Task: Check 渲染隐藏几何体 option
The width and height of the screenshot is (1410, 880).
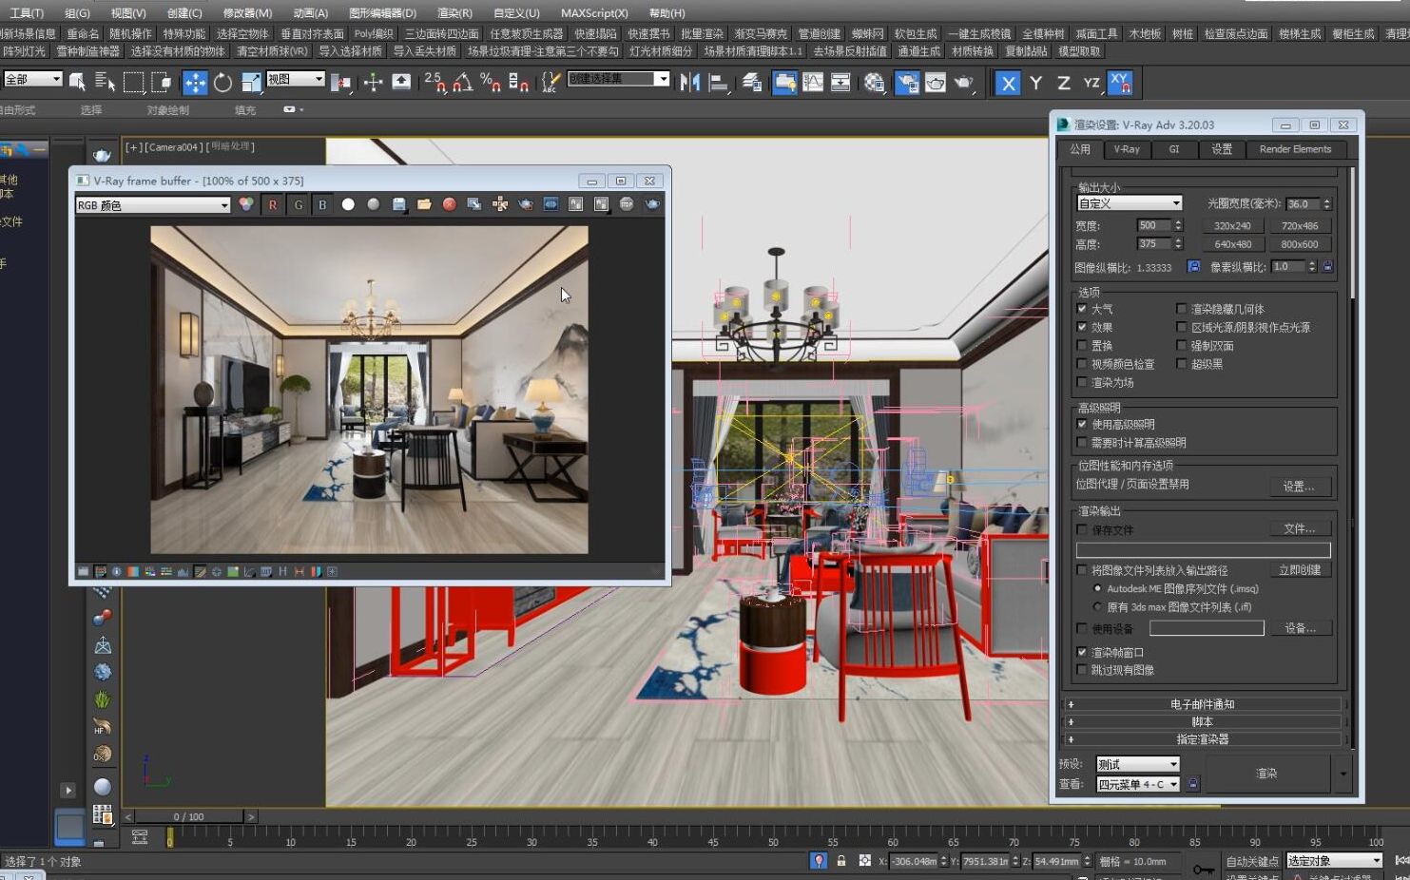Action: point(1181,309)
